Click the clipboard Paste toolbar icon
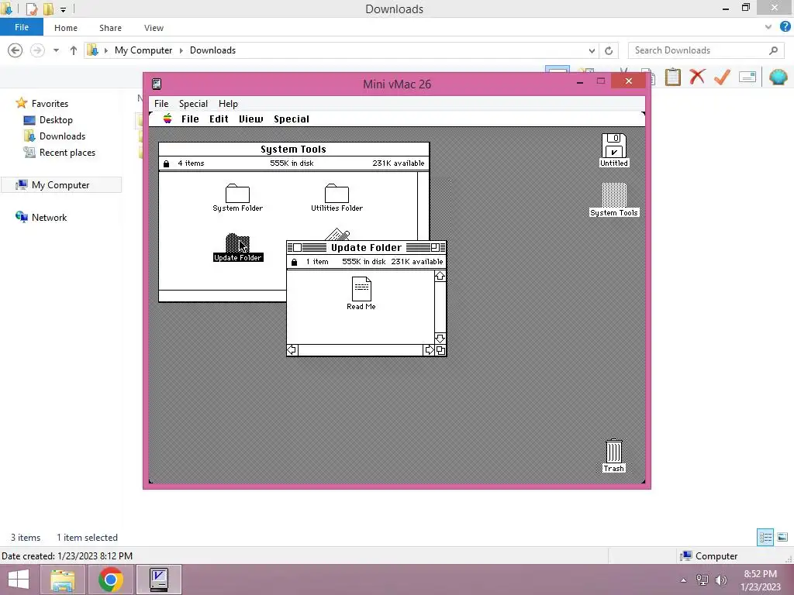The image size is (794, 595). click(x=672, y=77)
